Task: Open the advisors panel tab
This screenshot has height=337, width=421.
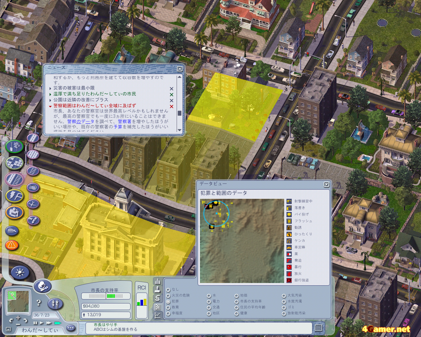Action: coord(158,290)
